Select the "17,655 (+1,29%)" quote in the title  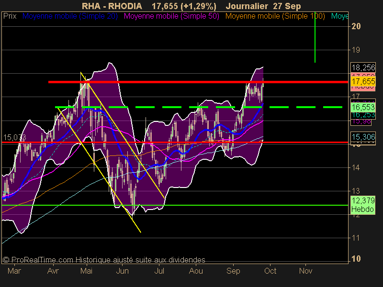click(184, 6)
